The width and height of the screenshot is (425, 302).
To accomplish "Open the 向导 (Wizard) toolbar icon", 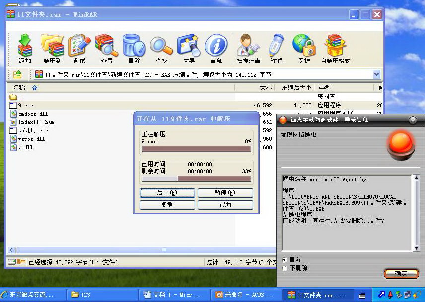I will point(189,49).
